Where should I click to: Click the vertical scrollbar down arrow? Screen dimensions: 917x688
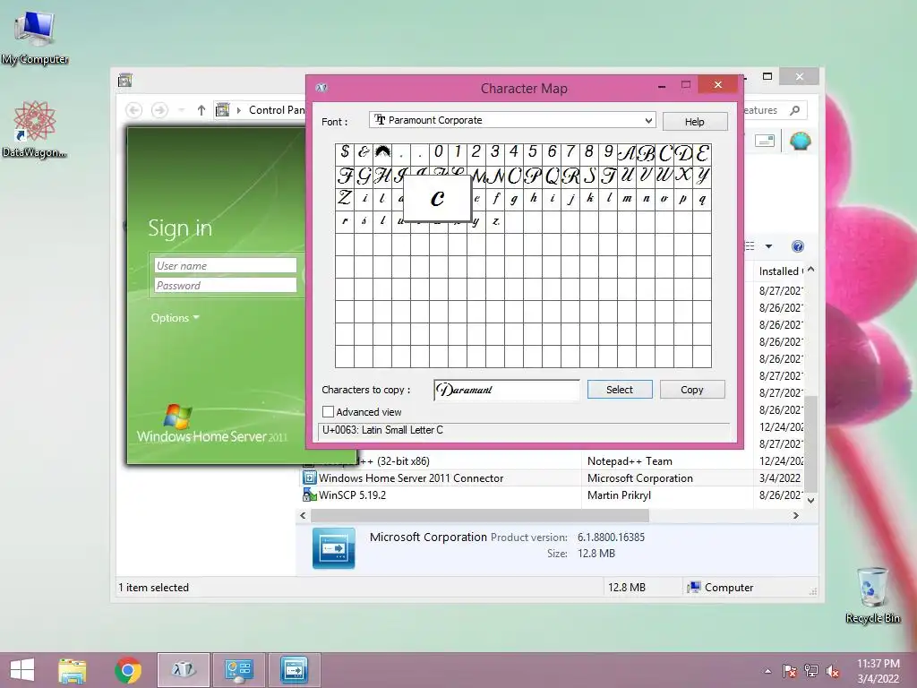click(810, 500)
